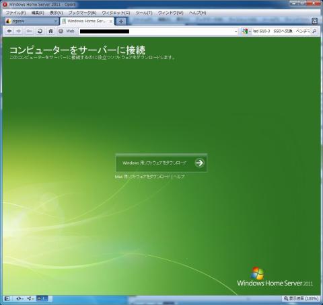Close the Windows Home Ser... tab
Image resolution: width=323 pixels, height=305 pixels.
(x=110, y=21)
